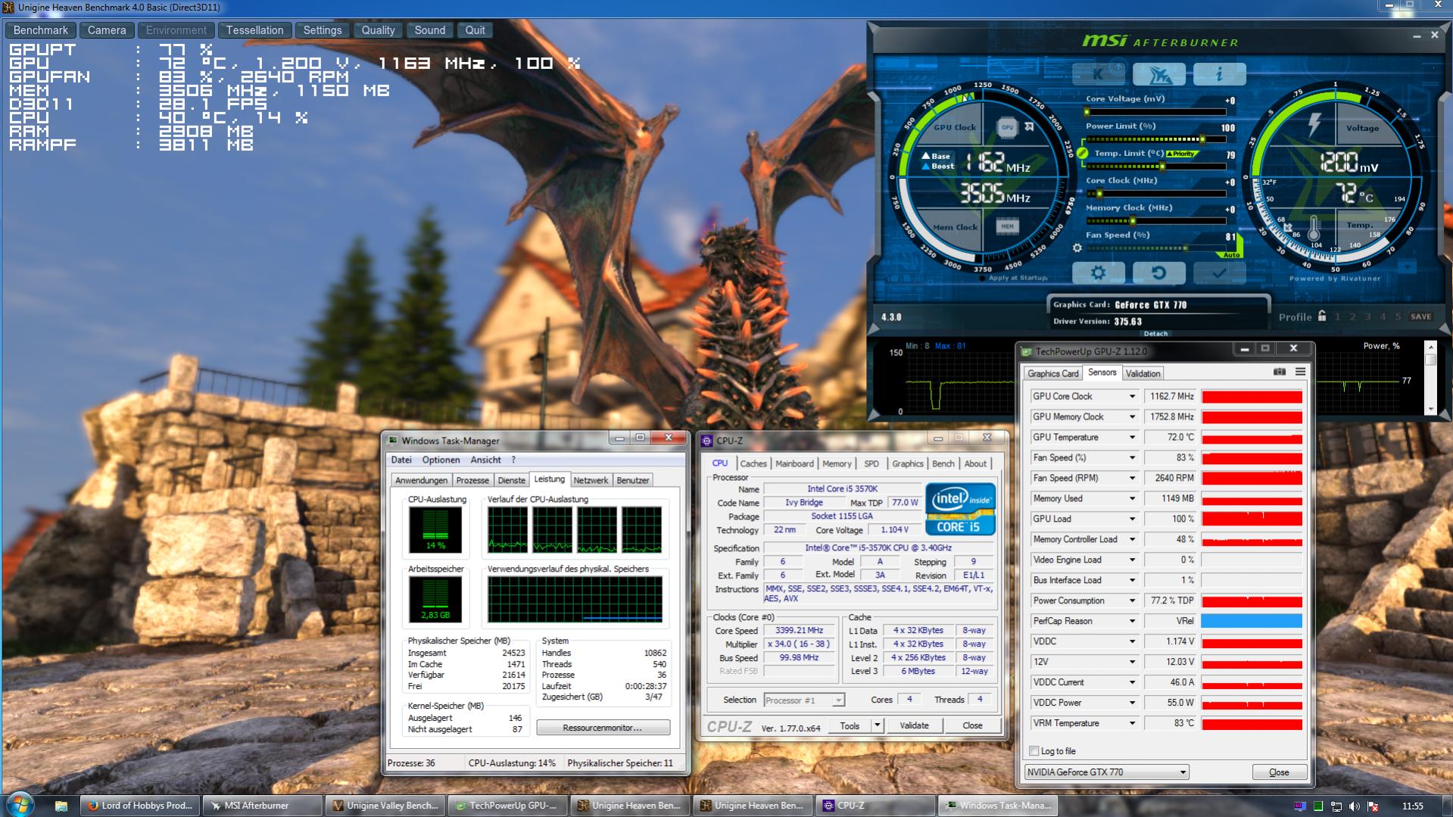Open the Ansicht menu in Task-Manager
Screen dimensions: 1453x817
pyautogui.click(x=485, y=460)
